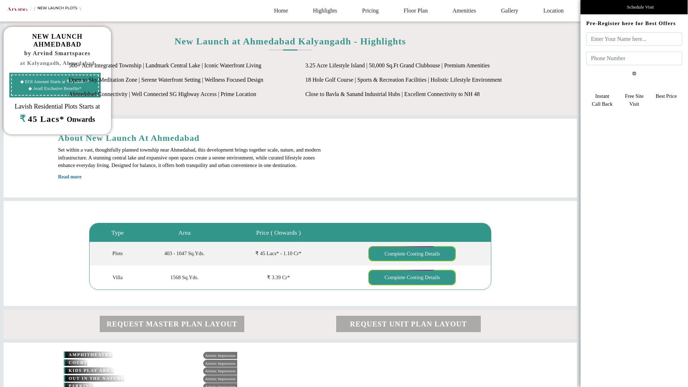
Task: Expand the About section with Read more
Action: pos(70,177)
